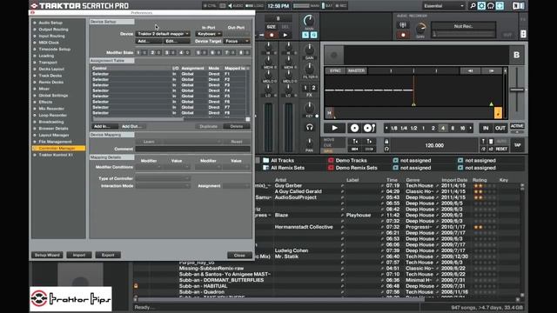Click the yellow note icon in Deck B stripe
557x313 pixels.
tap(498, 113)
